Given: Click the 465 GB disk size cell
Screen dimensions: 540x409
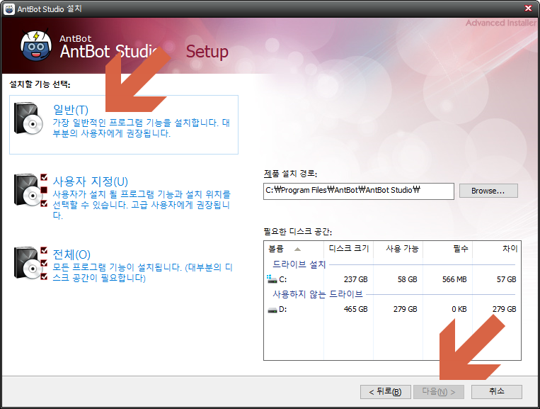Looking at the screenshot, I should point(355,309).
